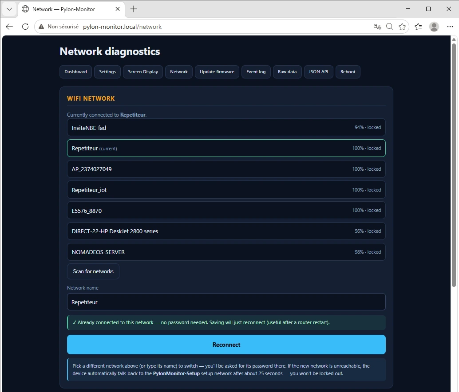
Task: Add page to favorites with star icon
Action: [x=402, y=27]
